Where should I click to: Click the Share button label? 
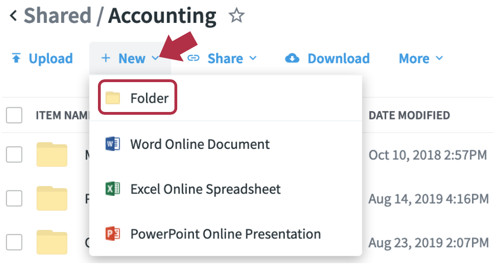point(225,58)
